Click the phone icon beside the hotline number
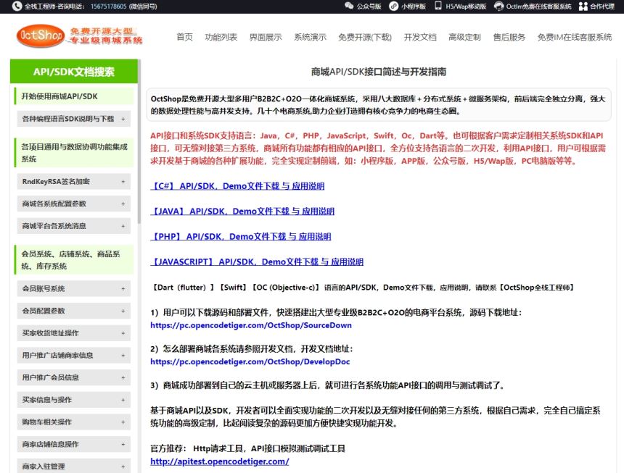Viewport: 624px width, 473px height. point(15,6)
